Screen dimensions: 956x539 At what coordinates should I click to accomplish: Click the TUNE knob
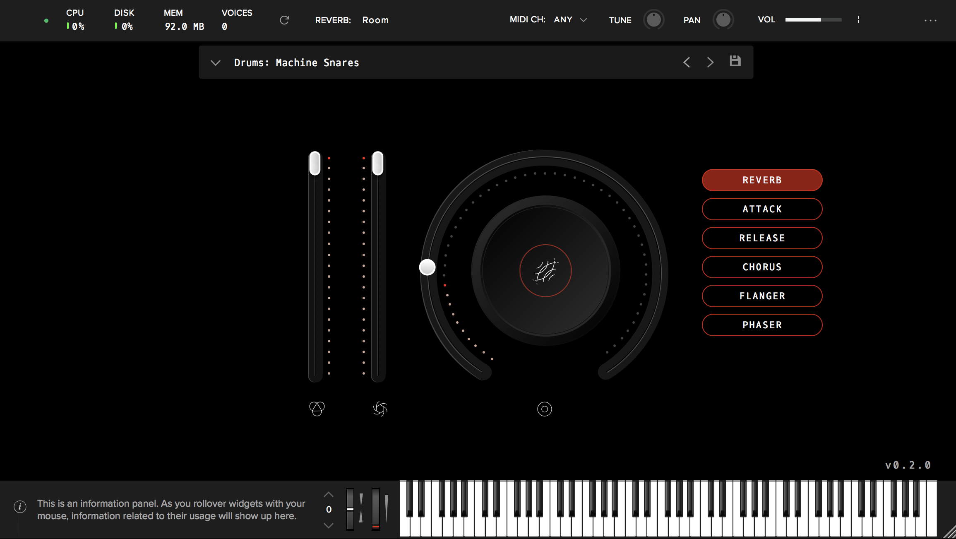653,20
